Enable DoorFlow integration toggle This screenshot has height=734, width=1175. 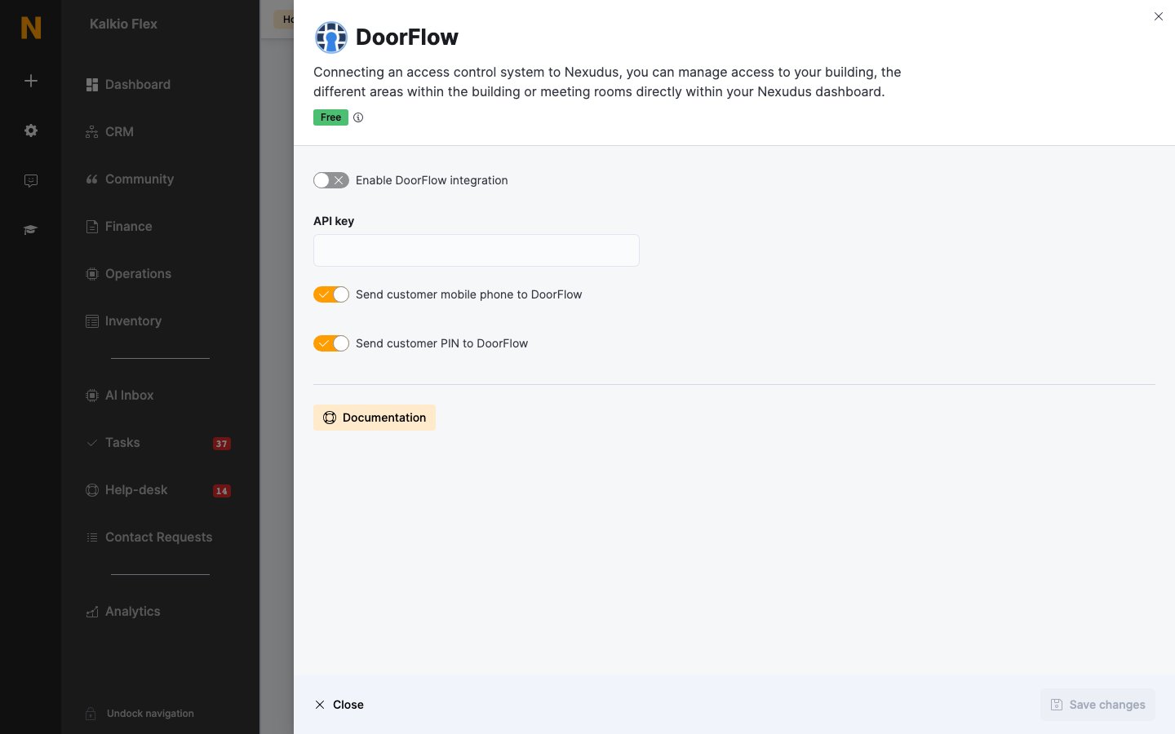[x=331, y=180]
